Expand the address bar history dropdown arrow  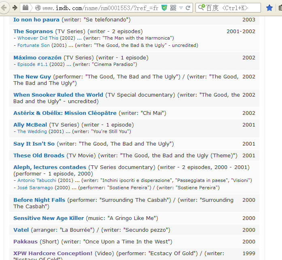181,8
